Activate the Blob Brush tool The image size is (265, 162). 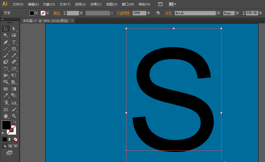(6, 62)
